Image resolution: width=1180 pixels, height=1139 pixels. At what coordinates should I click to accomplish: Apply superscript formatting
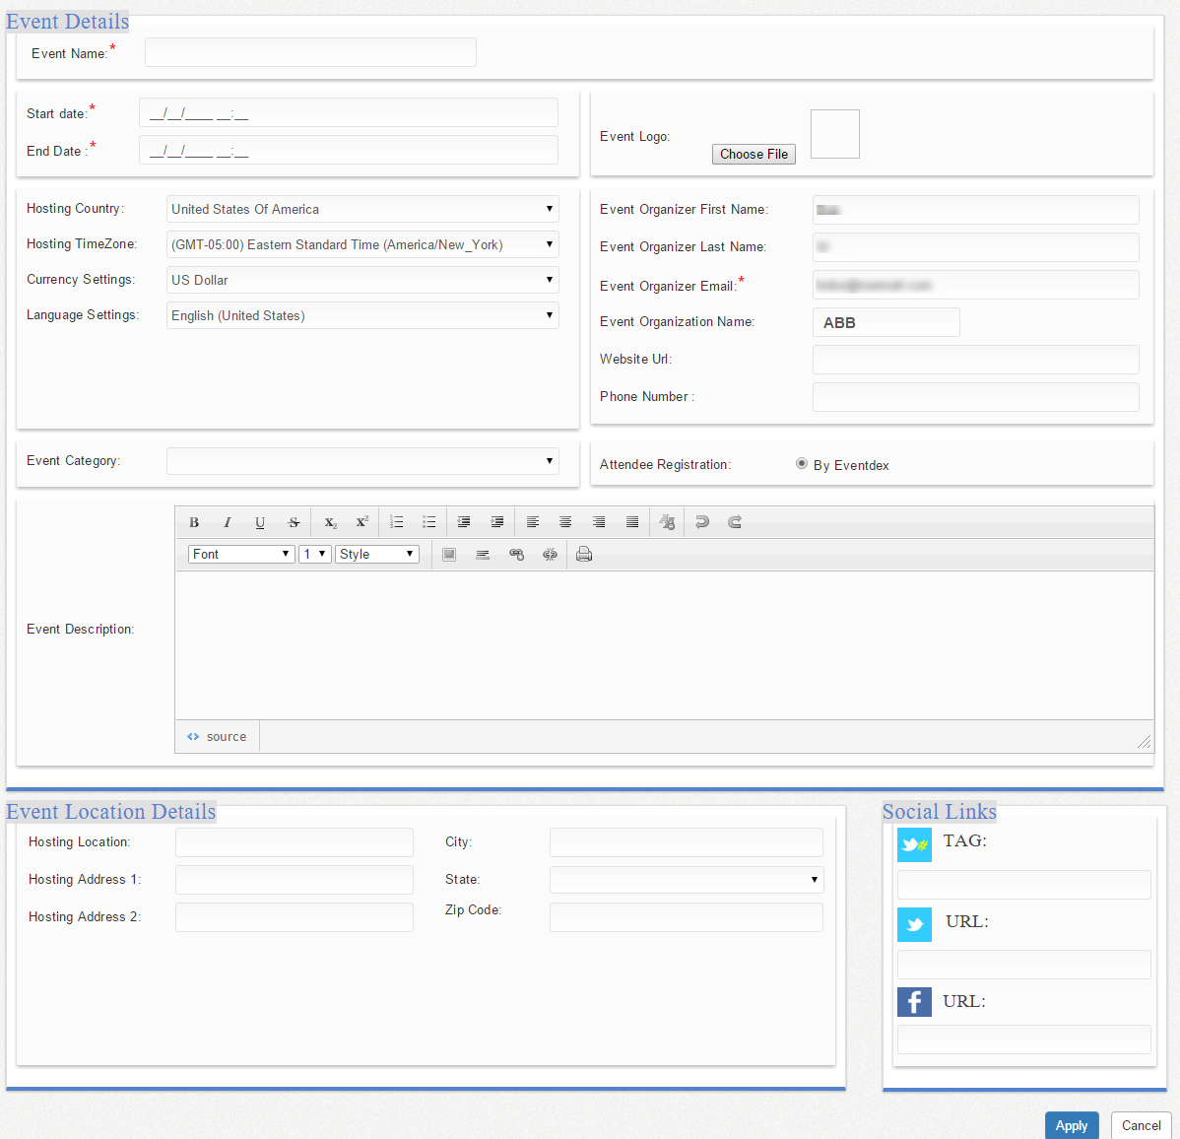click(x=361, y=521)
